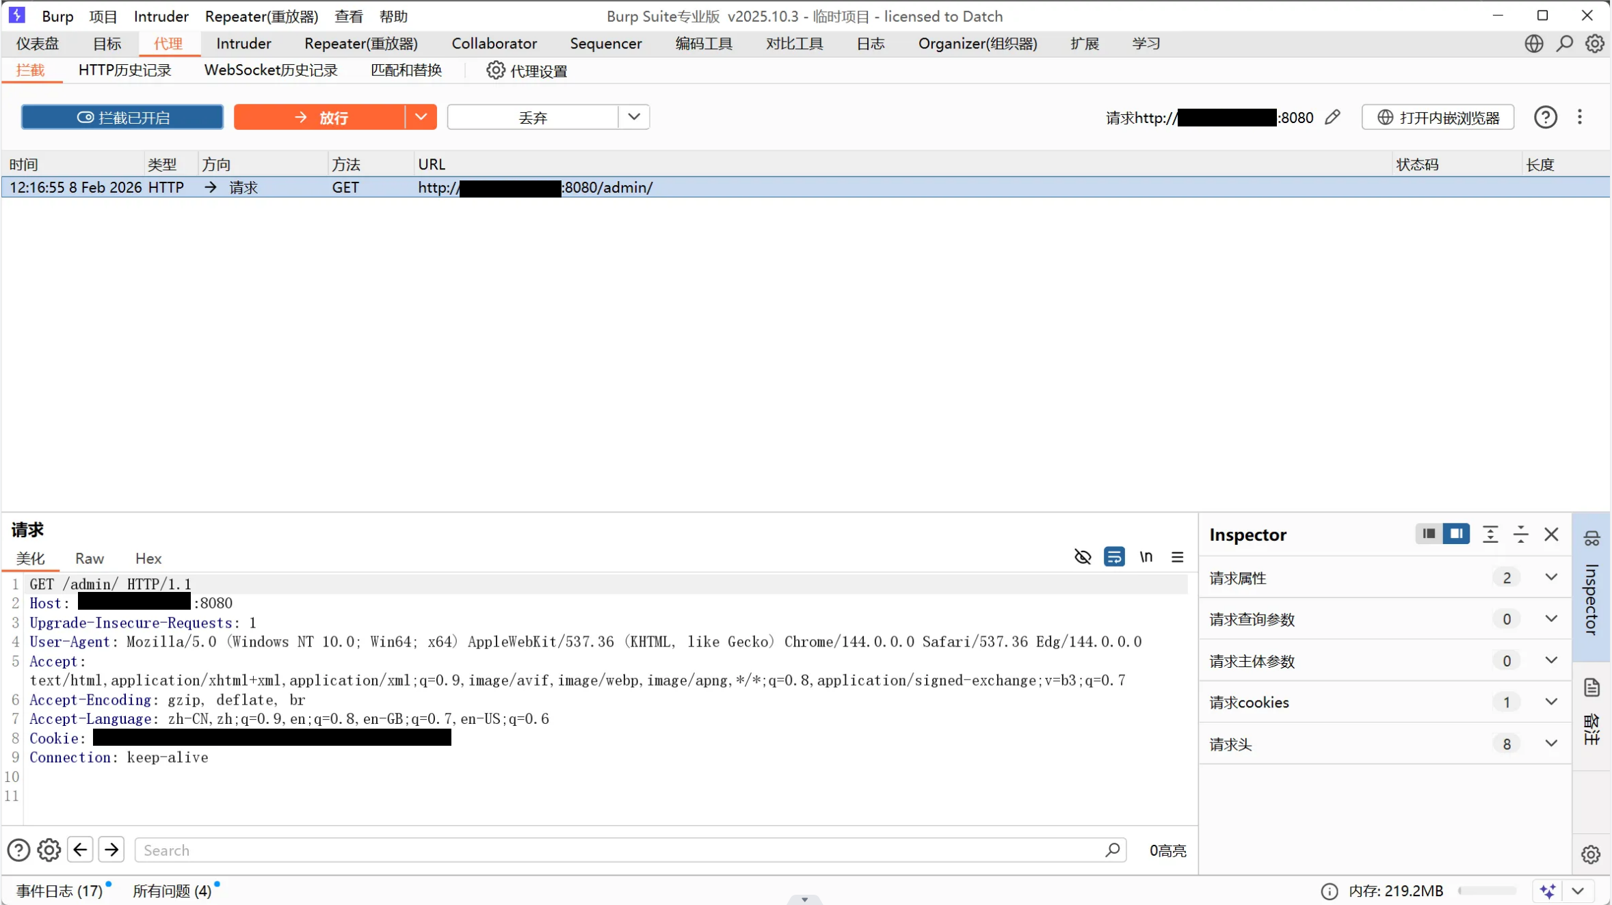This screenshot has height=905, width=1612.
Task: Switch to the Sequencer tab
Action: point(606,44)
